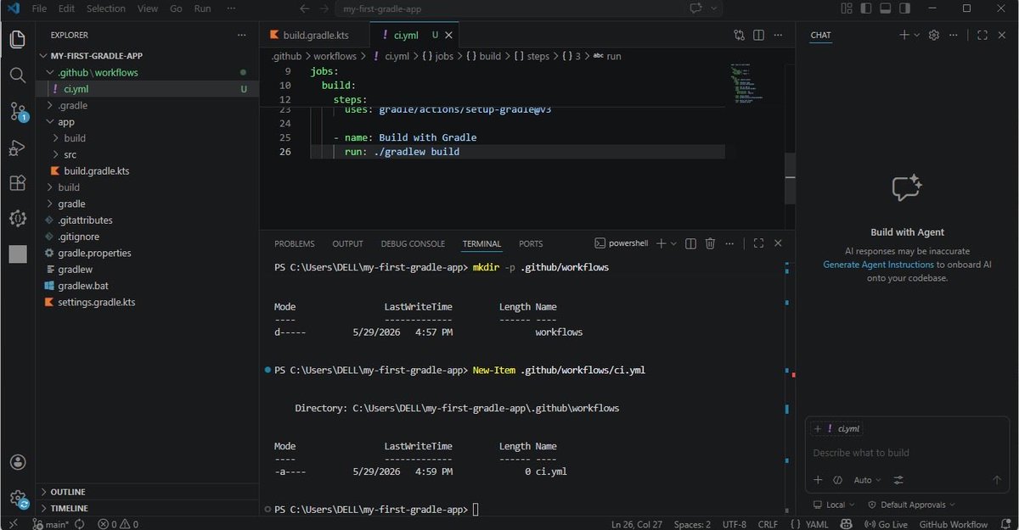Click the UTF-8 encoding indicator
This screenshot has height=530, width=1019.
point(734,524)
